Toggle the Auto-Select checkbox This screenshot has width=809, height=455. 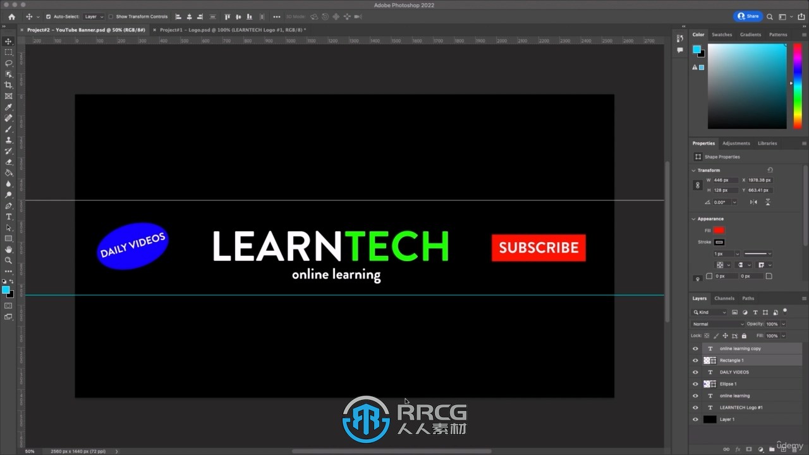click(48, 16)
